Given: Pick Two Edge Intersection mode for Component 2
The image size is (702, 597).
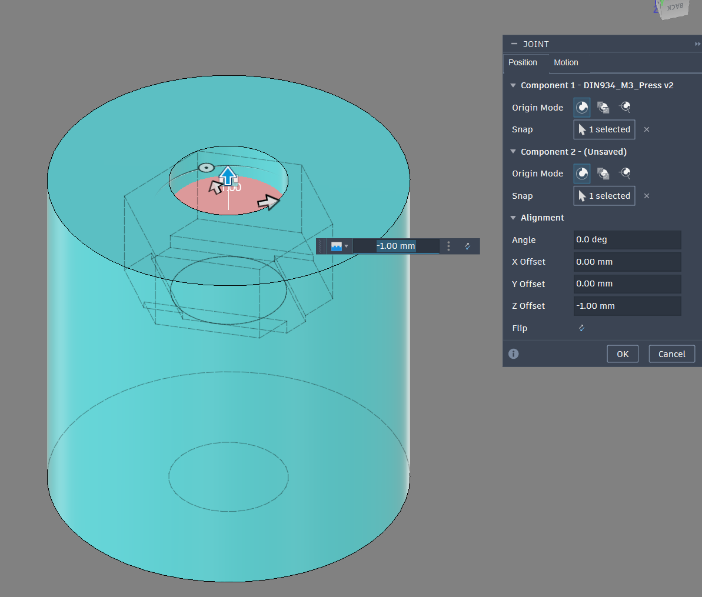Looking at the screenshot, I should point(625,174).
